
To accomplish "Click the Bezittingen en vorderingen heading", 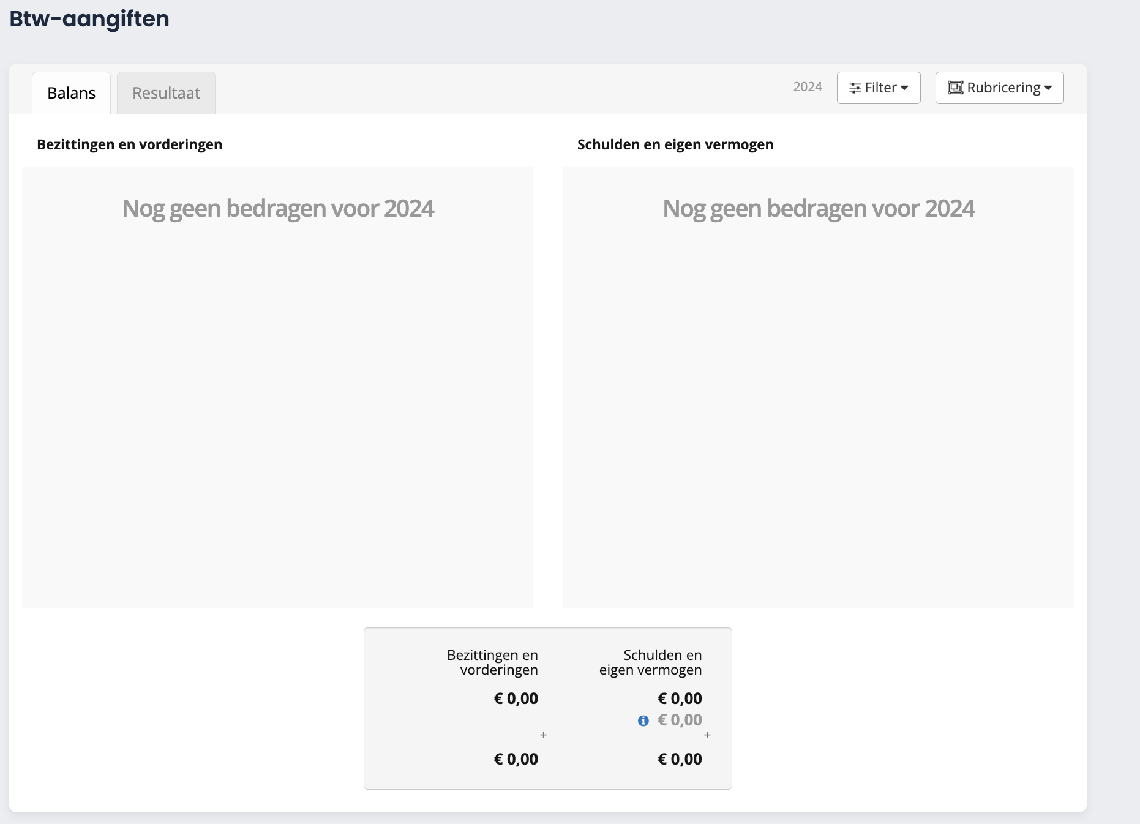I will click(x=129, y=144).
